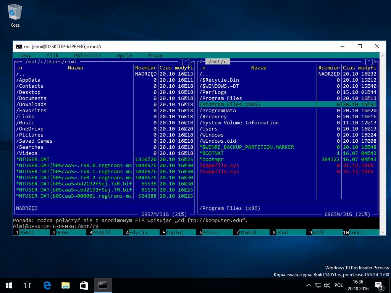Click the 3 Podgld function button
This screenshot has height=293, width=391.
click(x=104, y=232)
